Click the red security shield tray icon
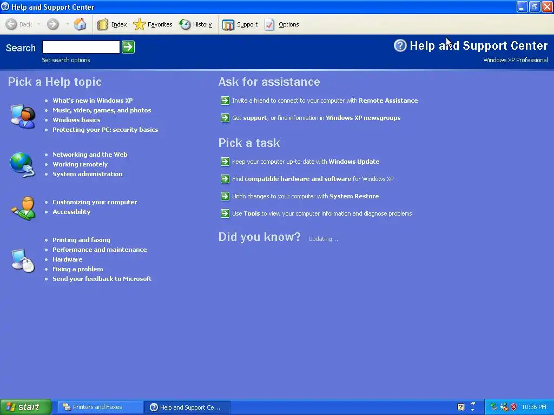554x415 pixels. click(514, 407)
